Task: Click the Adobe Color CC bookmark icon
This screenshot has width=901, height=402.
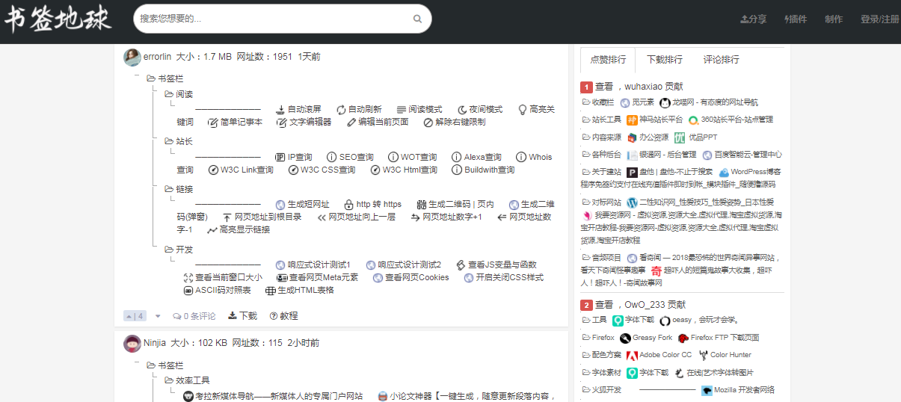Action: [632, 355]
